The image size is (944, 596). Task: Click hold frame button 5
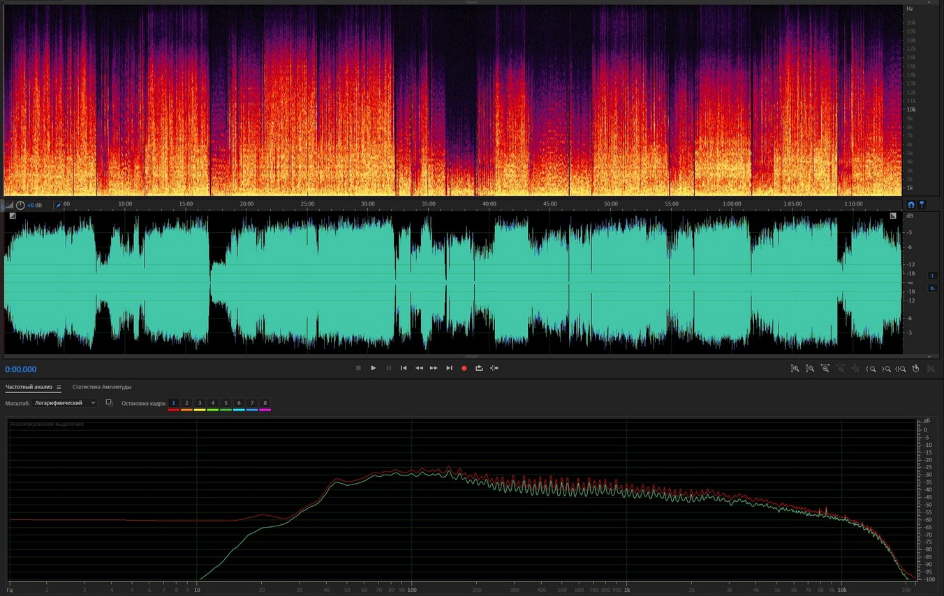pyautogui.click(x=226, y=403)
